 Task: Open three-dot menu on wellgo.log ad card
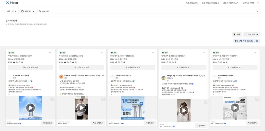[204, 53]
